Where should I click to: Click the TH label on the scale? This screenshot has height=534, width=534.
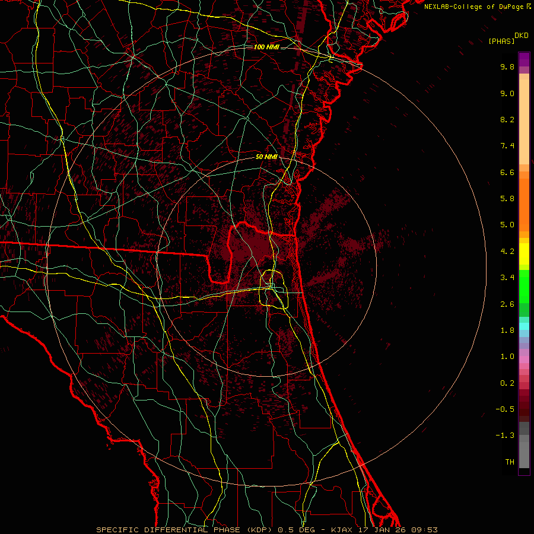(510, 462)
